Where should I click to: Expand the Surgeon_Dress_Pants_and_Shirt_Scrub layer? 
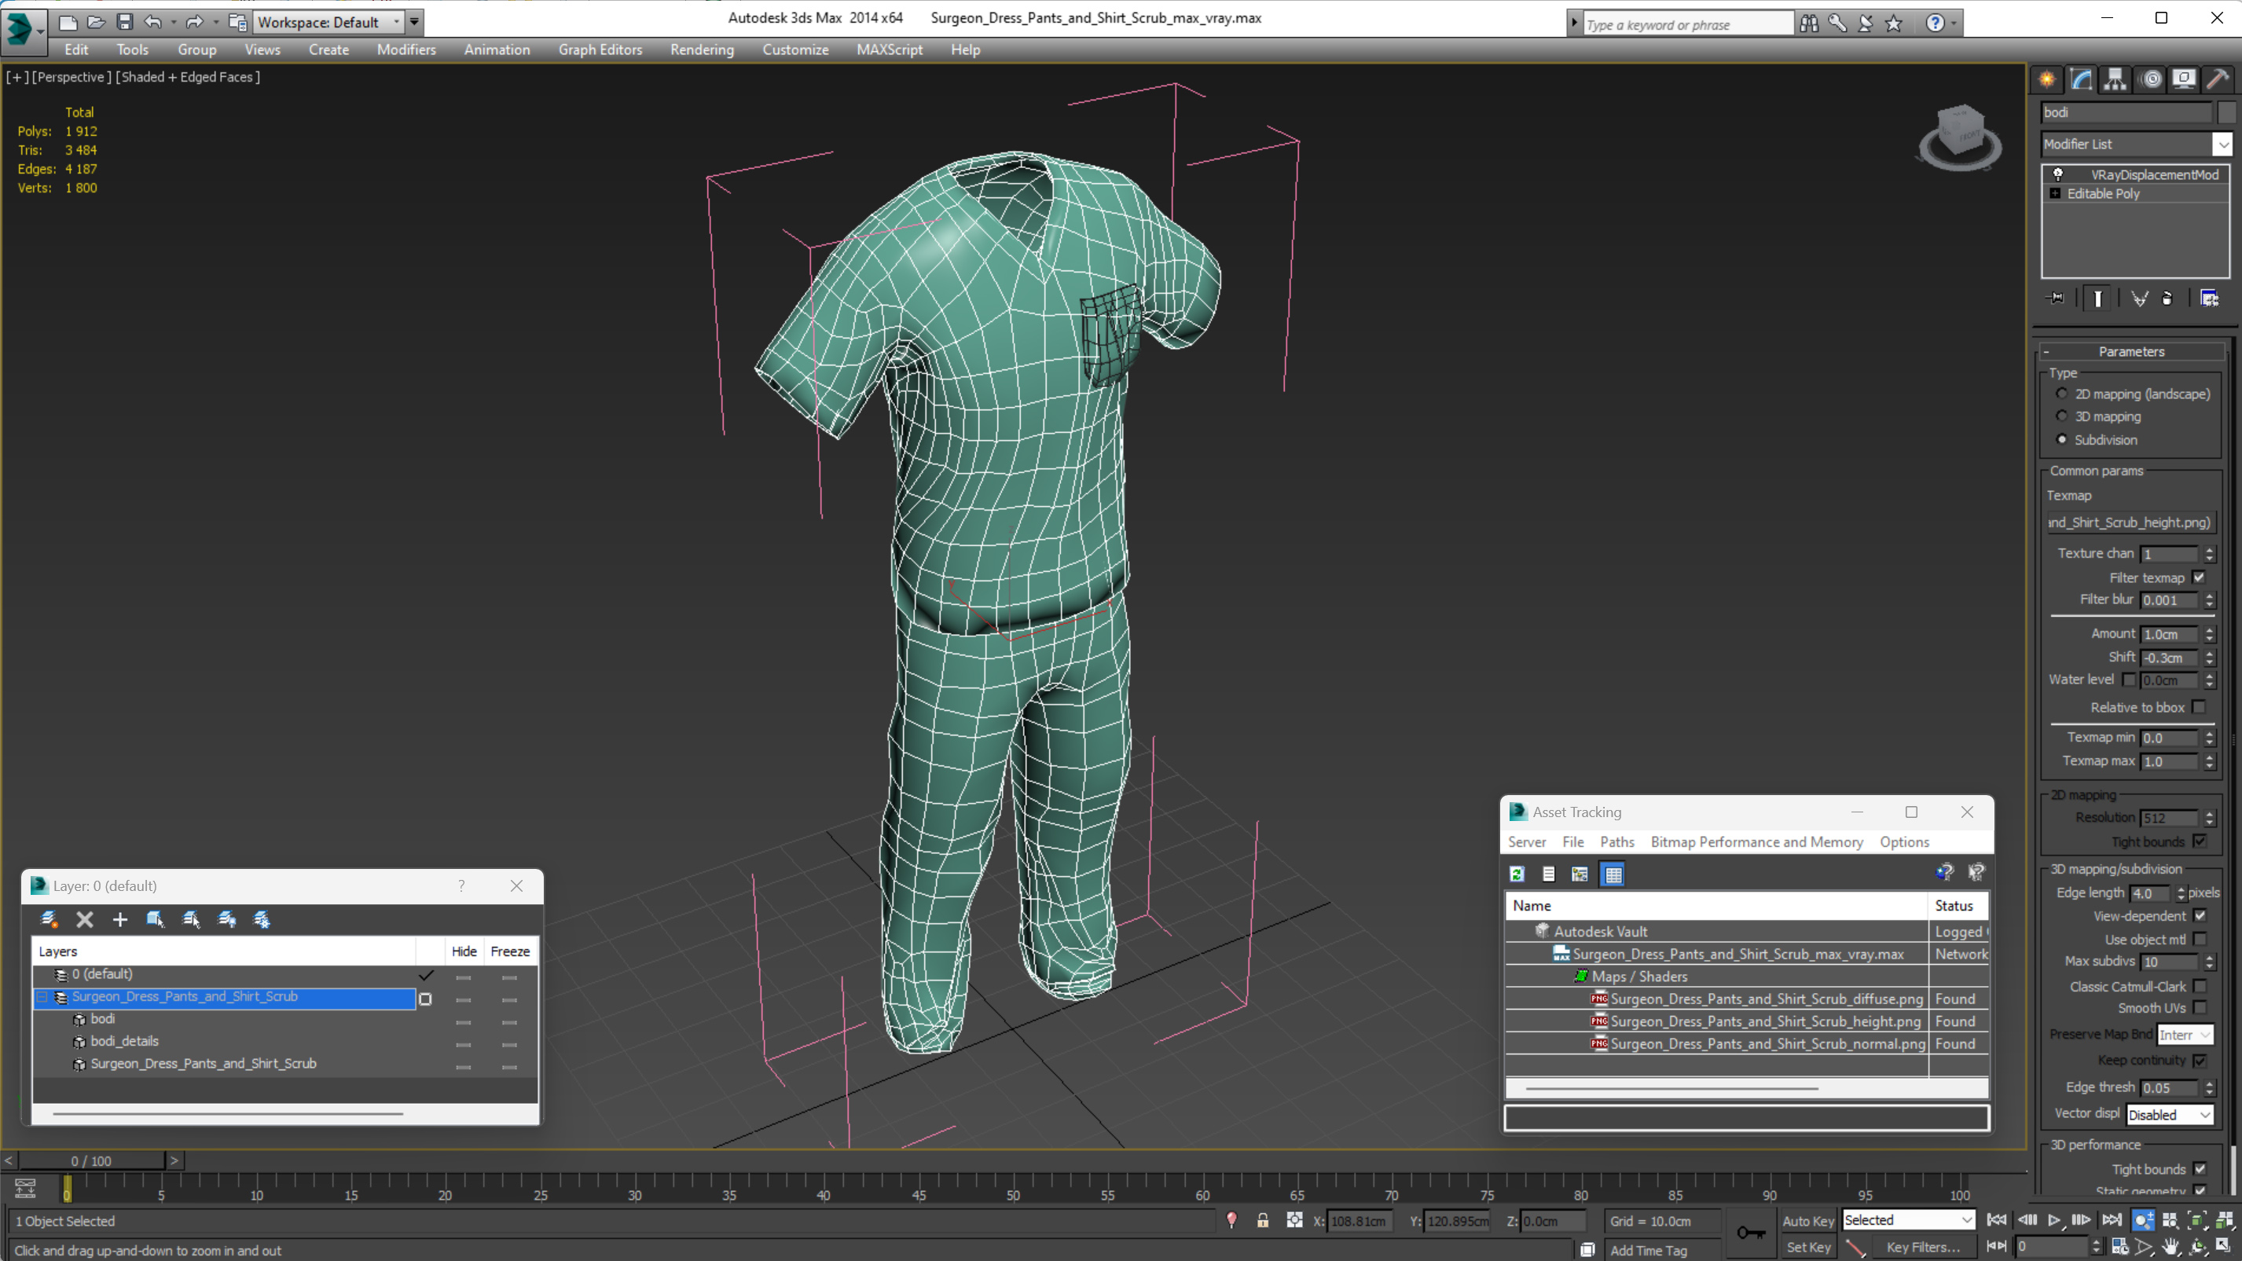45,996
